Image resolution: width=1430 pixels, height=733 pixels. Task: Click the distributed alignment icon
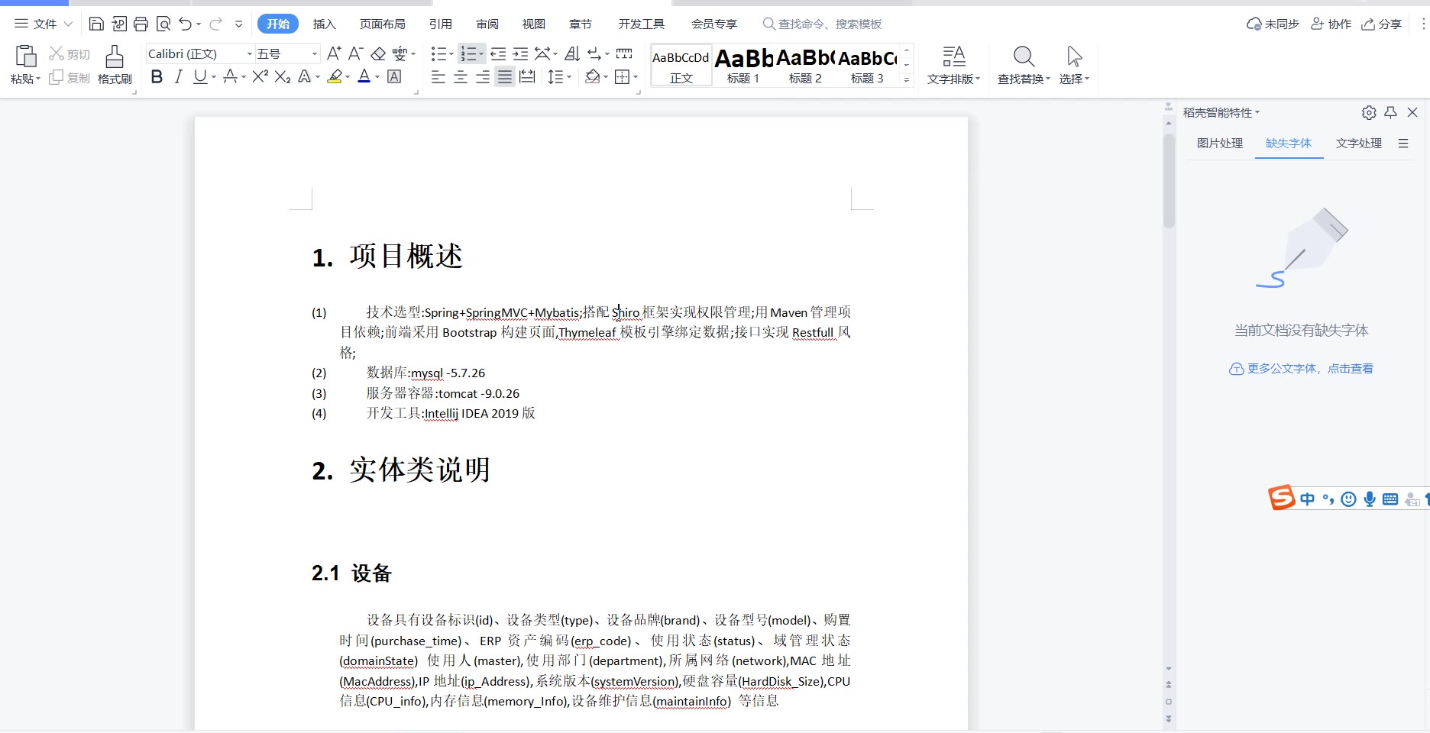coord(527,76)
